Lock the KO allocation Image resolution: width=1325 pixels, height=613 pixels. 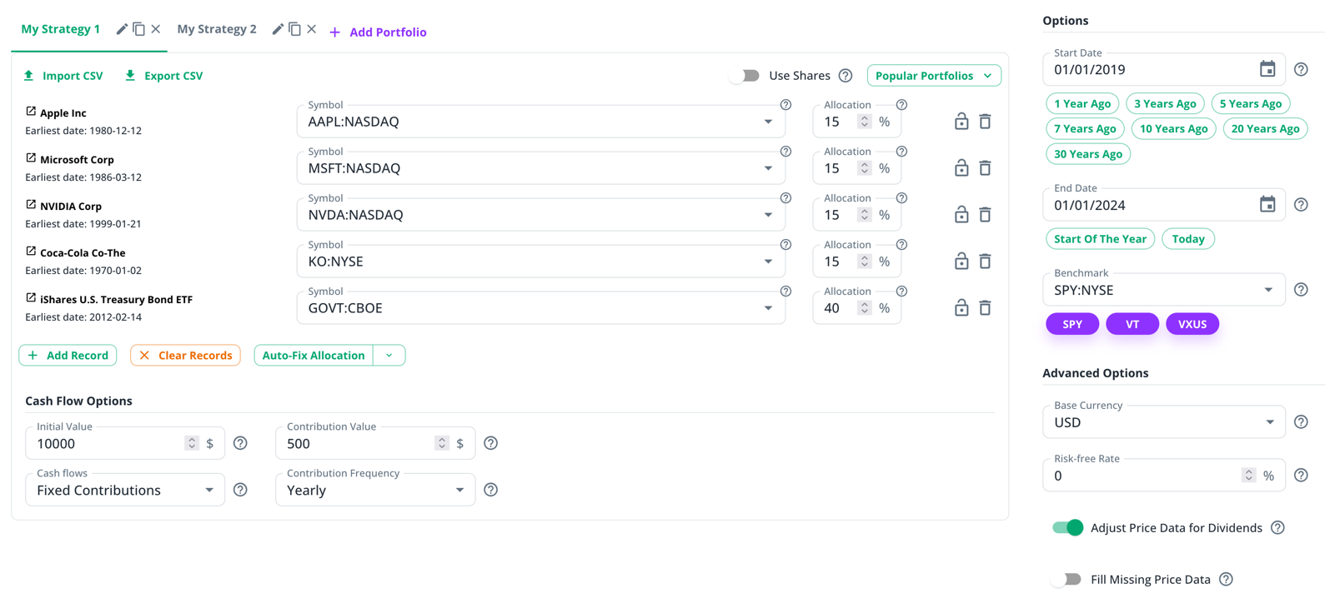961,262
